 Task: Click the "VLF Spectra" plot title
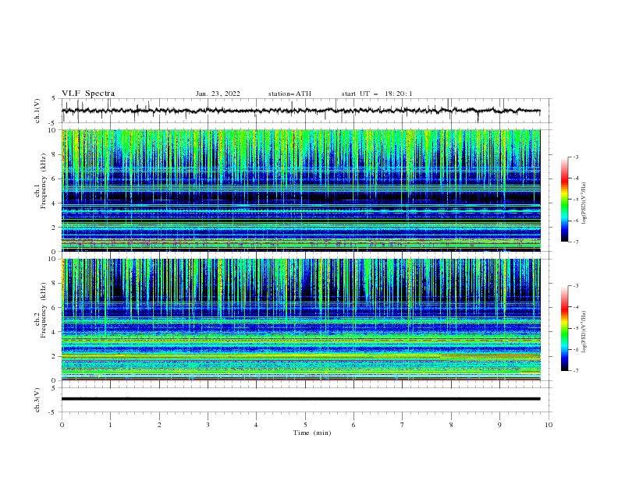pyautogui.click(x=88, y=94)
